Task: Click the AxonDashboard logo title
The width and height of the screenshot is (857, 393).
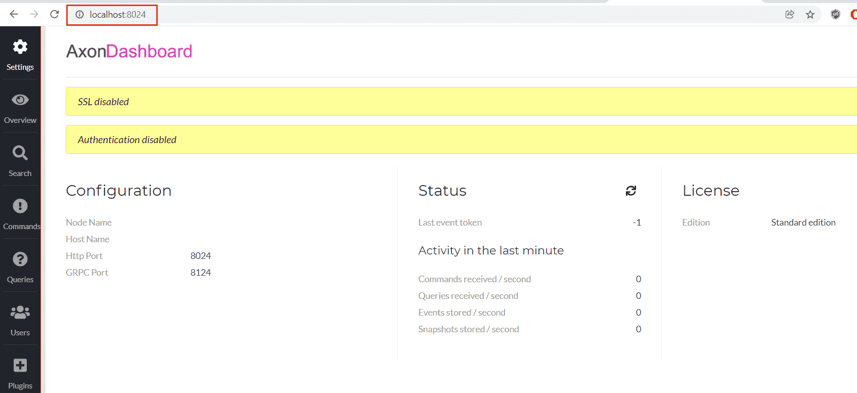Action: [x=129, y=51]
